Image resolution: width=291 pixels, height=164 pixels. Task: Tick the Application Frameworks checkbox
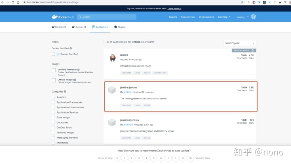tap(53, 102)
